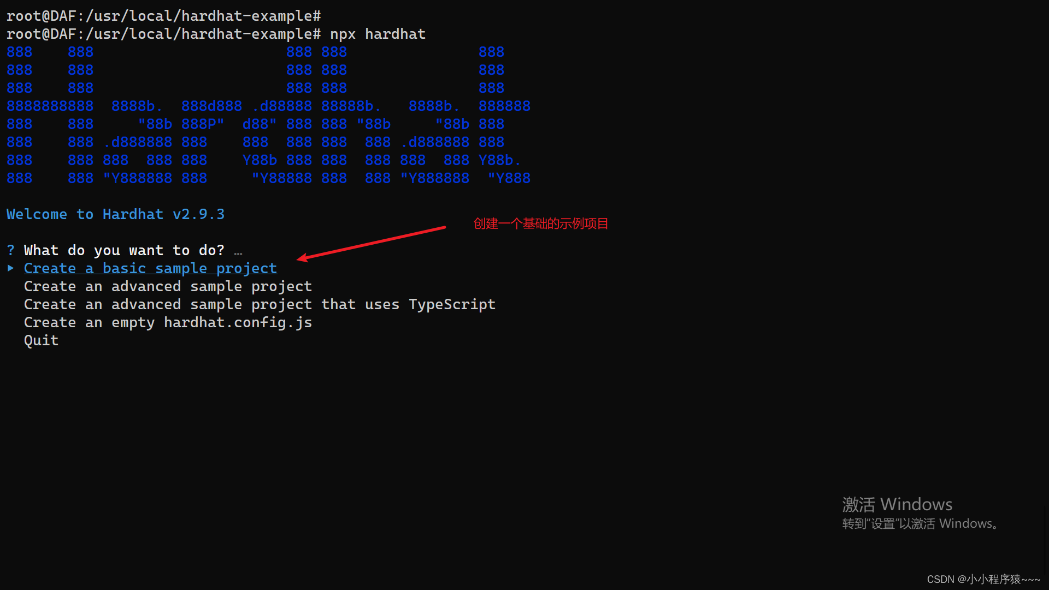Click 'hardhat.config.js' filename text
Image resolution: width=1049 pixels, height=590 pixels.
(x=238, y=322)
